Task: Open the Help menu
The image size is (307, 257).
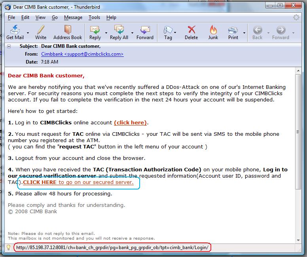Action: (x=111, y=17)
